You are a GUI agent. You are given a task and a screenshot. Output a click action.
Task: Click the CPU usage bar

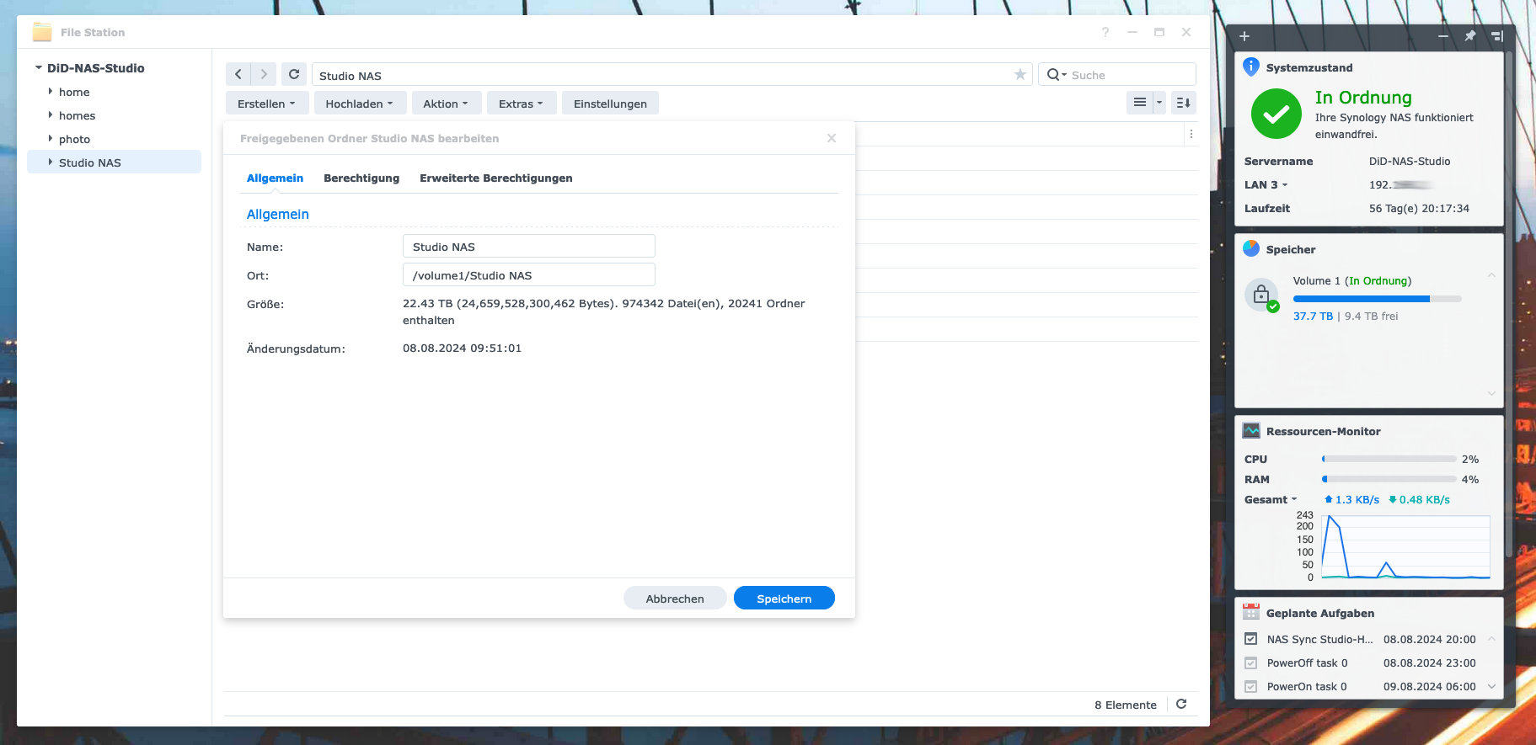coord(1389,459)
